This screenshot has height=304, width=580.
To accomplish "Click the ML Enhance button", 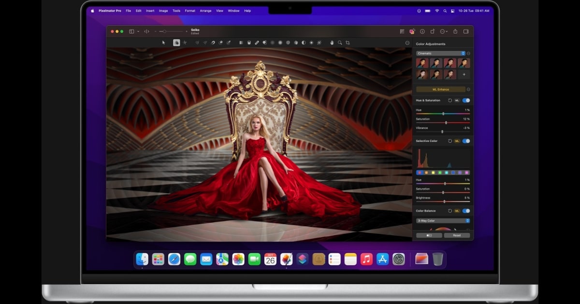I will pyautogui.click(x=441, y=90).
